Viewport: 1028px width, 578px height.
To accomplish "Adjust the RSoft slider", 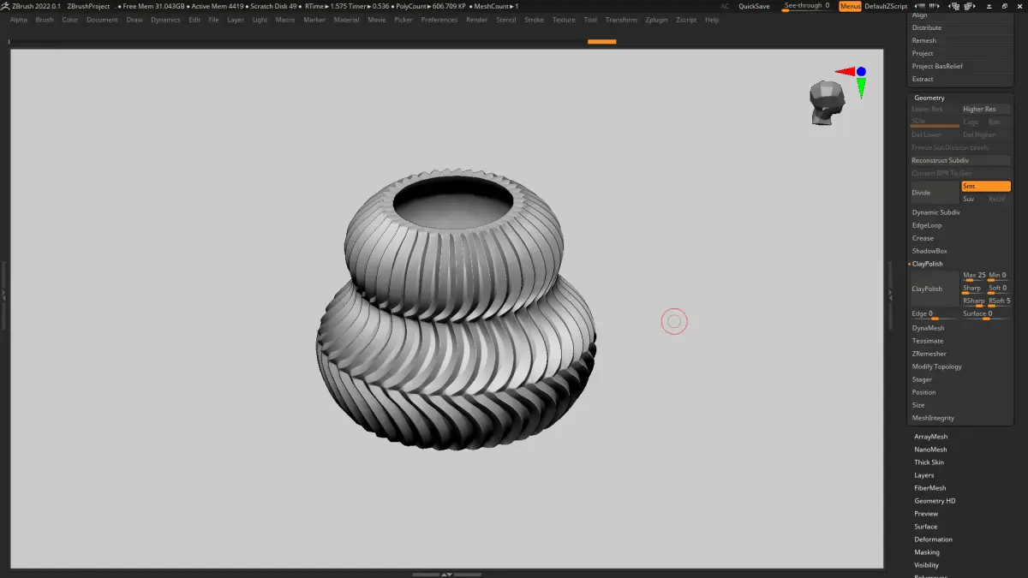I will point(999,301).
